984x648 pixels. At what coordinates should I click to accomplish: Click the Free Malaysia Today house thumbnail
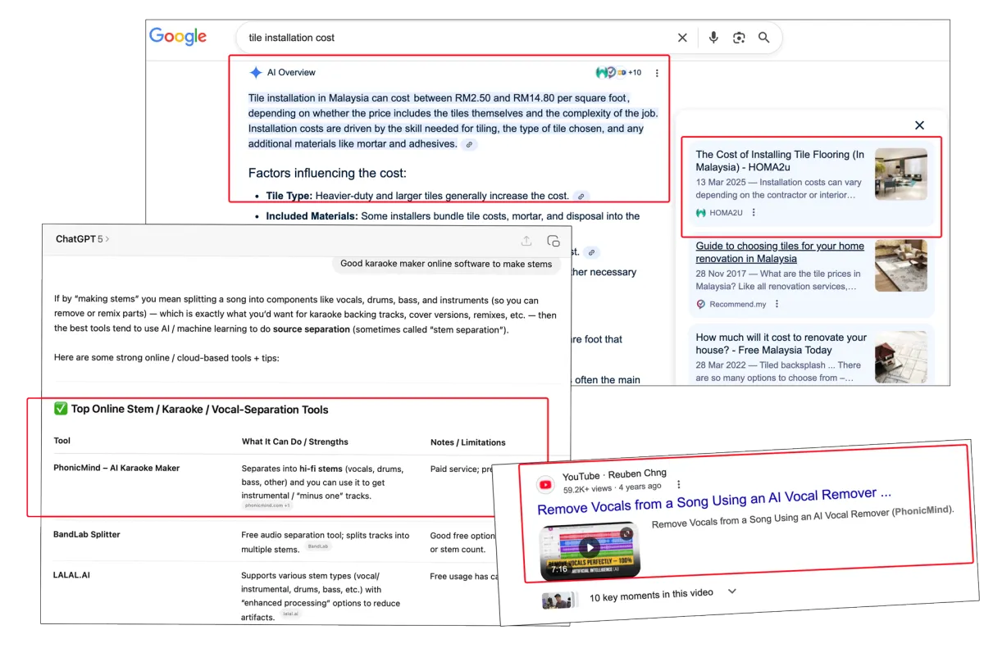coord(900,357)
